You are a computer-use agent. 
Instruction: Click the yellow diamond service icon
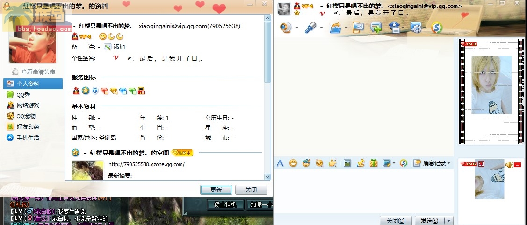[x=114, y=91]
